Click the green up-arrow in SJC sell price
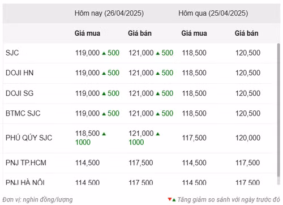283x205 pixels. tap(158, 53)
